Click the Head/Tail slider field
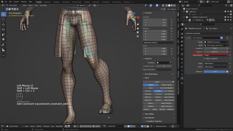Image resolution: width=233 pixels, height=131 pixels. pyautogui.click(x=215, y=48)
